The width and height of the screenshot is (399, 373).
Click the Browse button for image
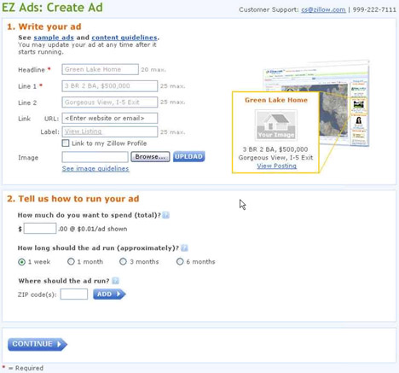[x=150, y=157]
